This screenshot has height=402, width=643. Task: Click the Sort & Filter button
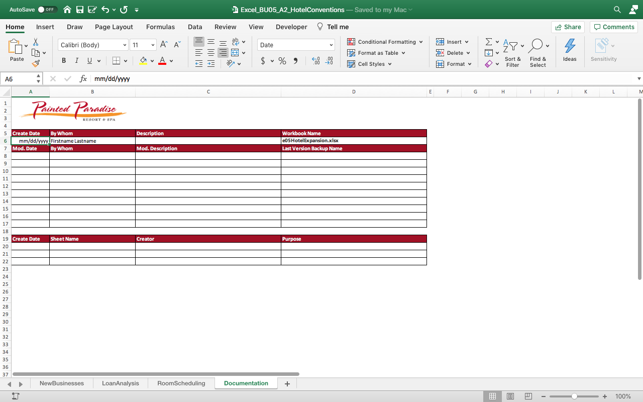click(513, 53)
